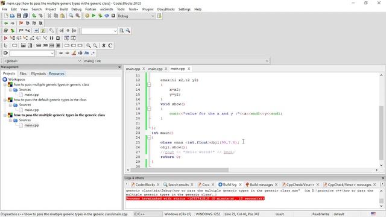Open the Plugins menu
This screenshot has width=386, height=217.
tap(148, 9)
